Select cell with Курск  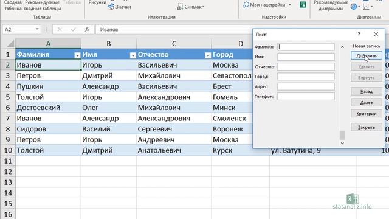(x=232, y=150)
